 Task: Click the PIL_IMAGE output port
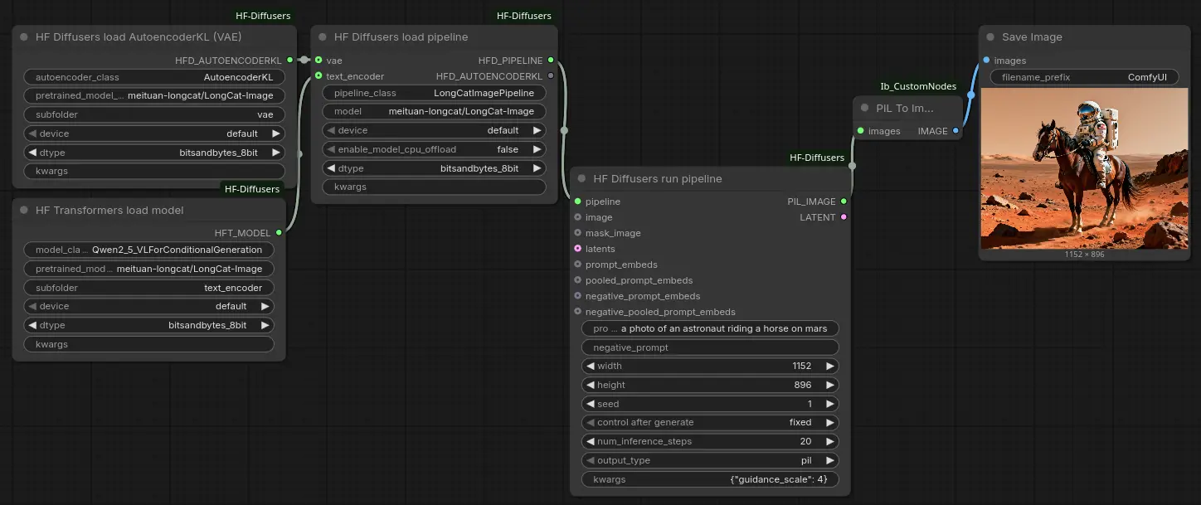(x=844, y=202)
